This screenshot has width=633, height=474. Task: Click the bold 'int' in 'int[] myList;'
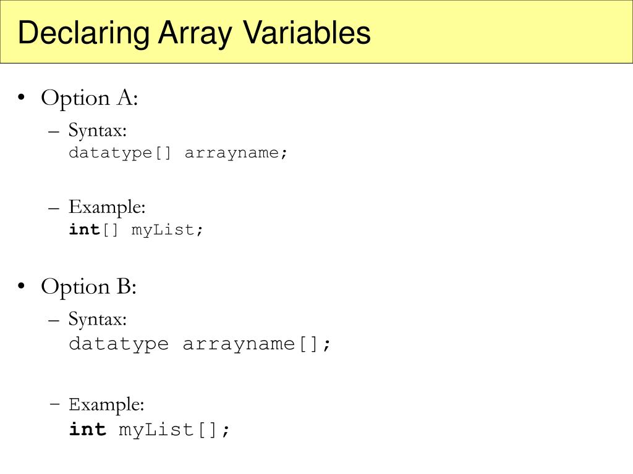(x=84, y=230)
